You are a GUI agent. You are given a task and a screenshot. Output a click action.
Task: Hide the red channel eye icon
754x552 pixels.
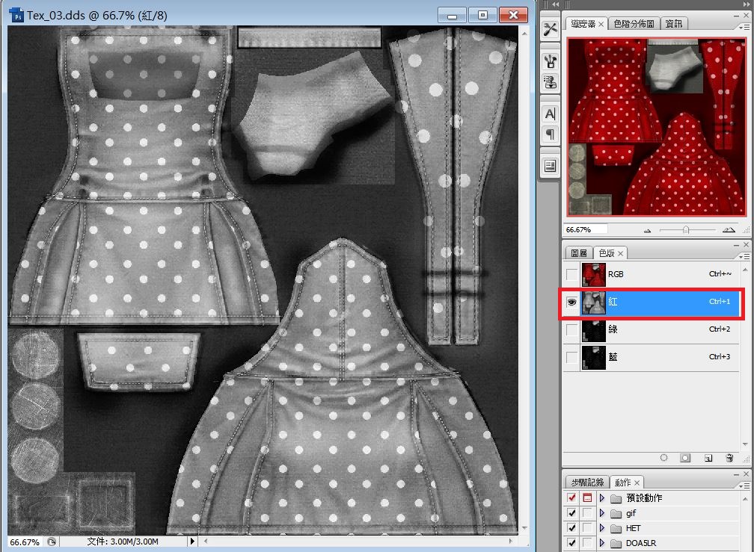click(571, 302)
